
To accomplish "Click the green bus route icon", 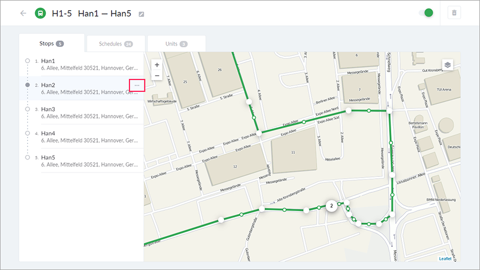I will pyautogui.click(x=41, y=13).
